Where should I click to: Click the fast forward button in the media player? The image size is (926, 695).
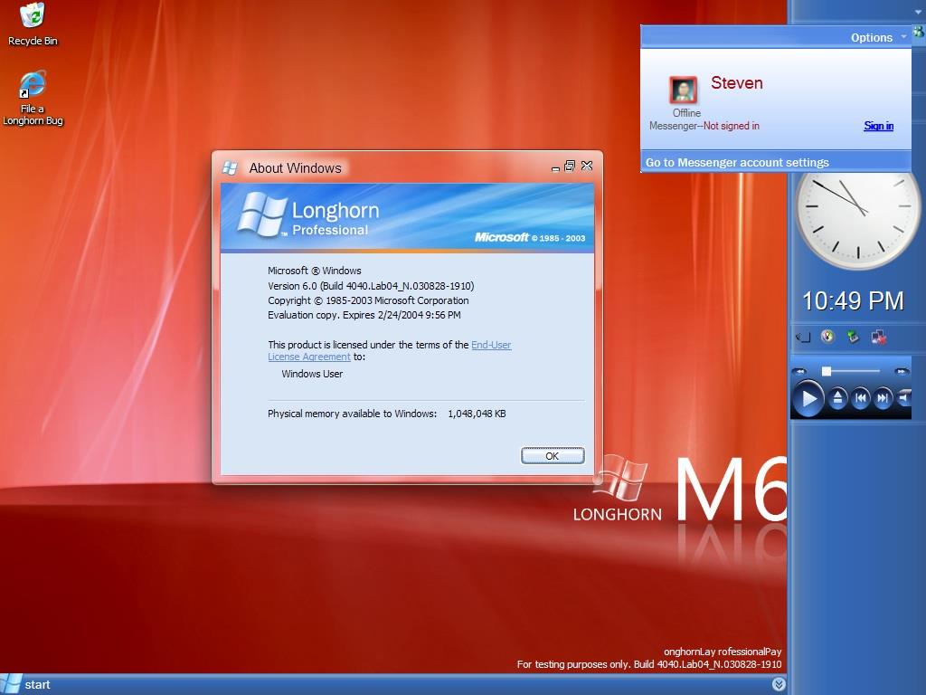[x=902, y=371]
